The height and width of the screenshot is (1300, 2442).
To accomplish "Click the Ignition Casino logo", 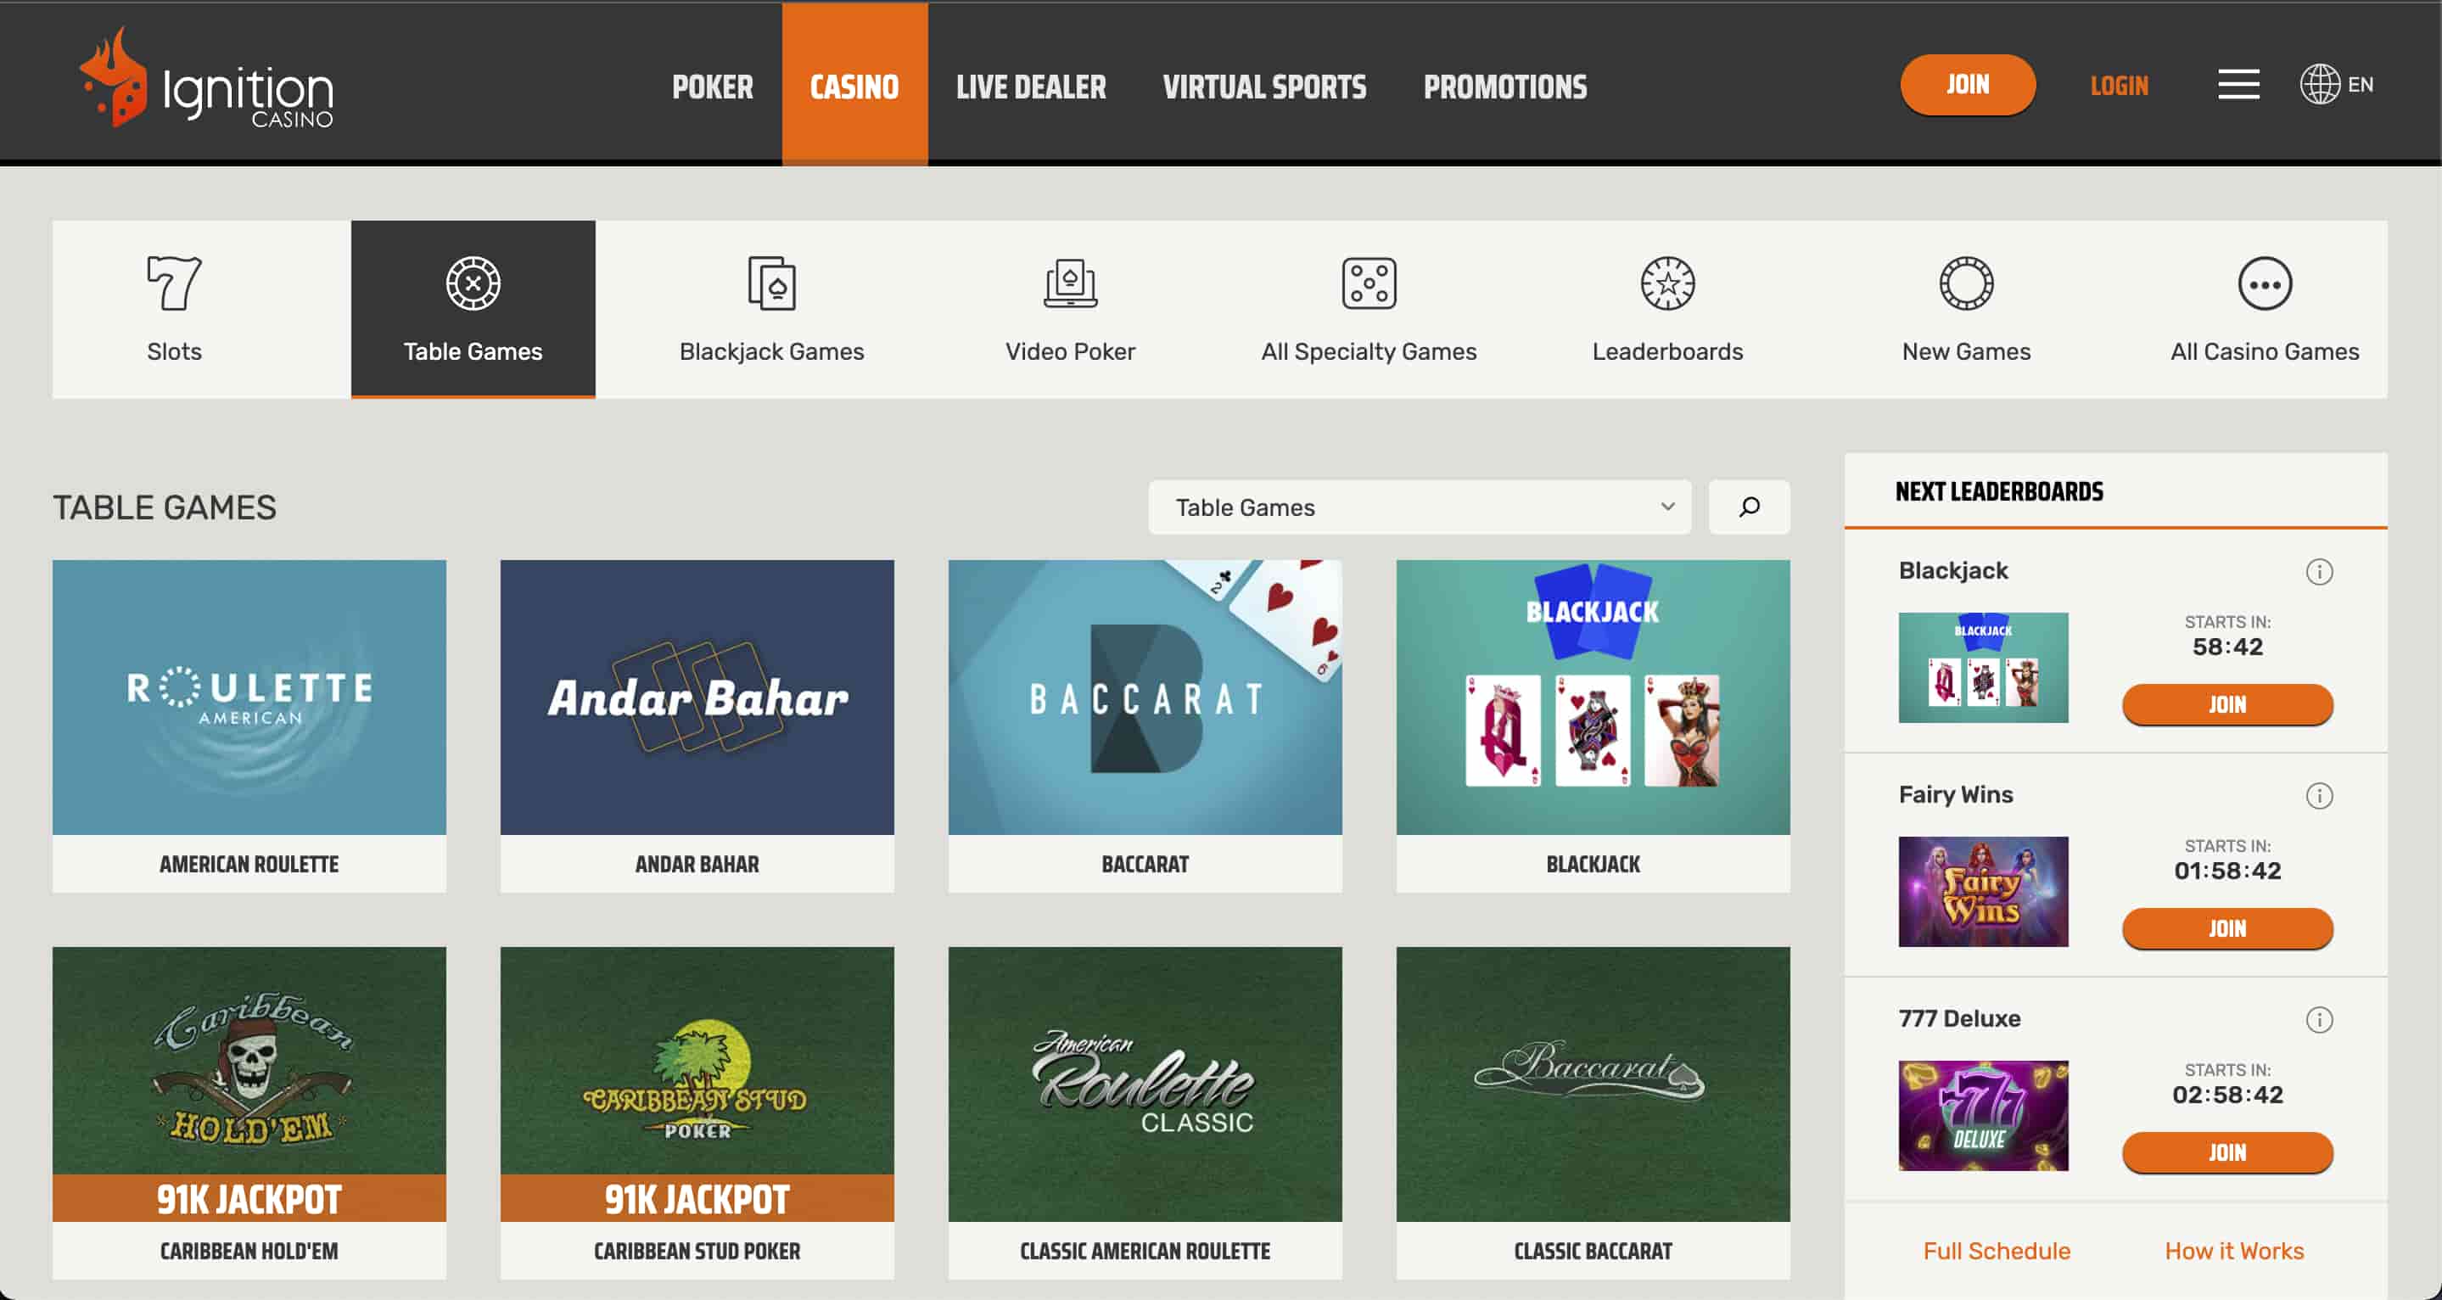I will point(207,80).
